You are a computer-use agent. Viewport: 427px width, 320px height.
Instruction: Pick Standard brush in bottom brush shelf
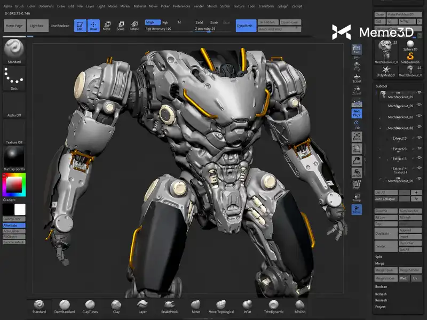[x=39, y=306]
